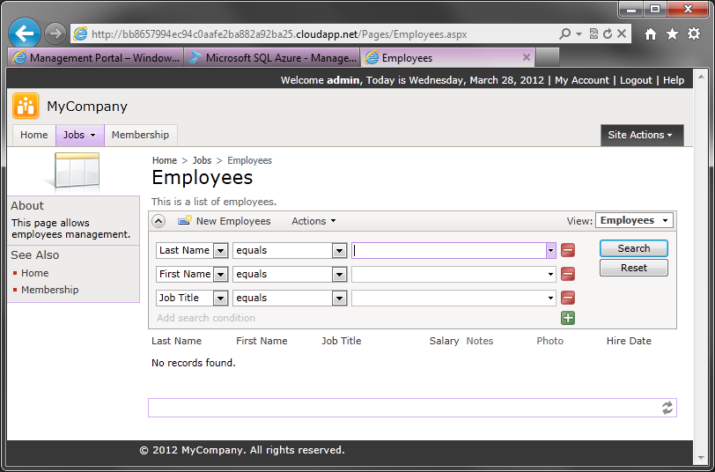The image size is (715, 472).
Task: Open the First Name operator equals dropdown
Action: pos(339,274)
